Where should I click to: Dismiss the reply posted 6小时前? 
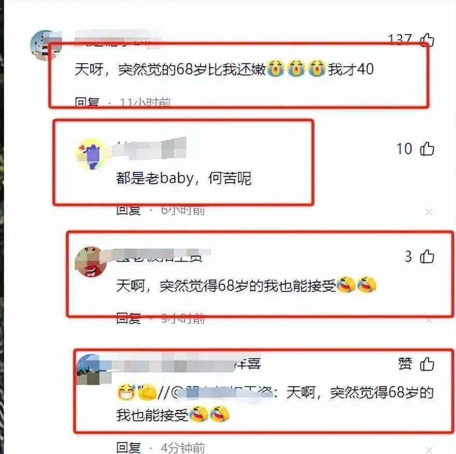[429, 212]
